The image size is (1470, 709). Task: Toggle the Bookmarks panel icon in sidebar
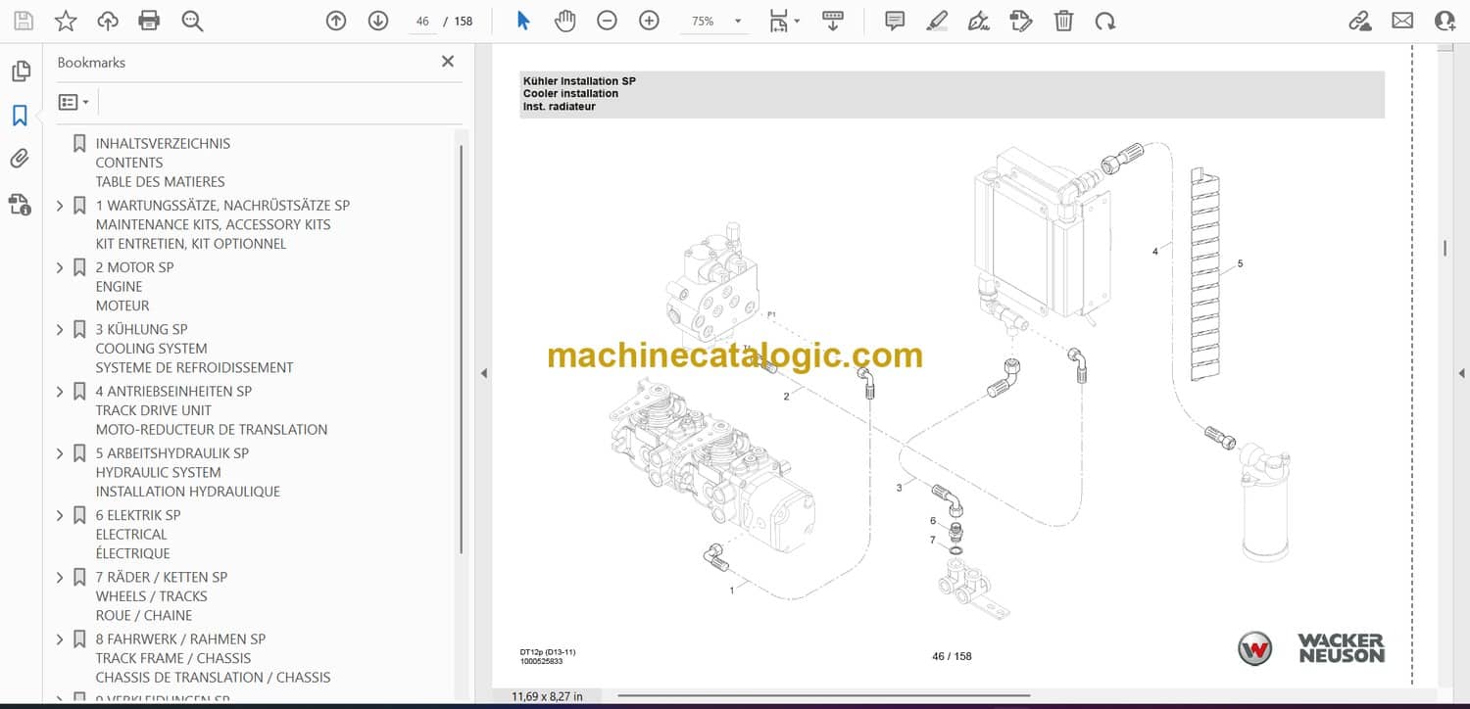[20, 116]
